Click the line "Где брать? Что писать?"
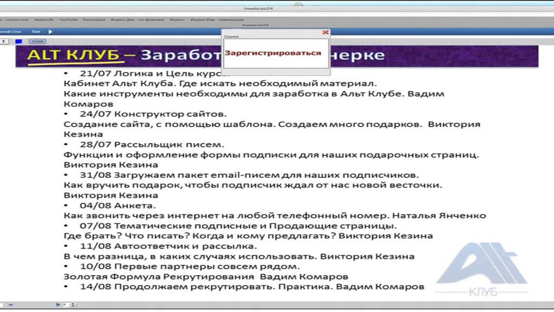554x312 pixels. [248, 236]
